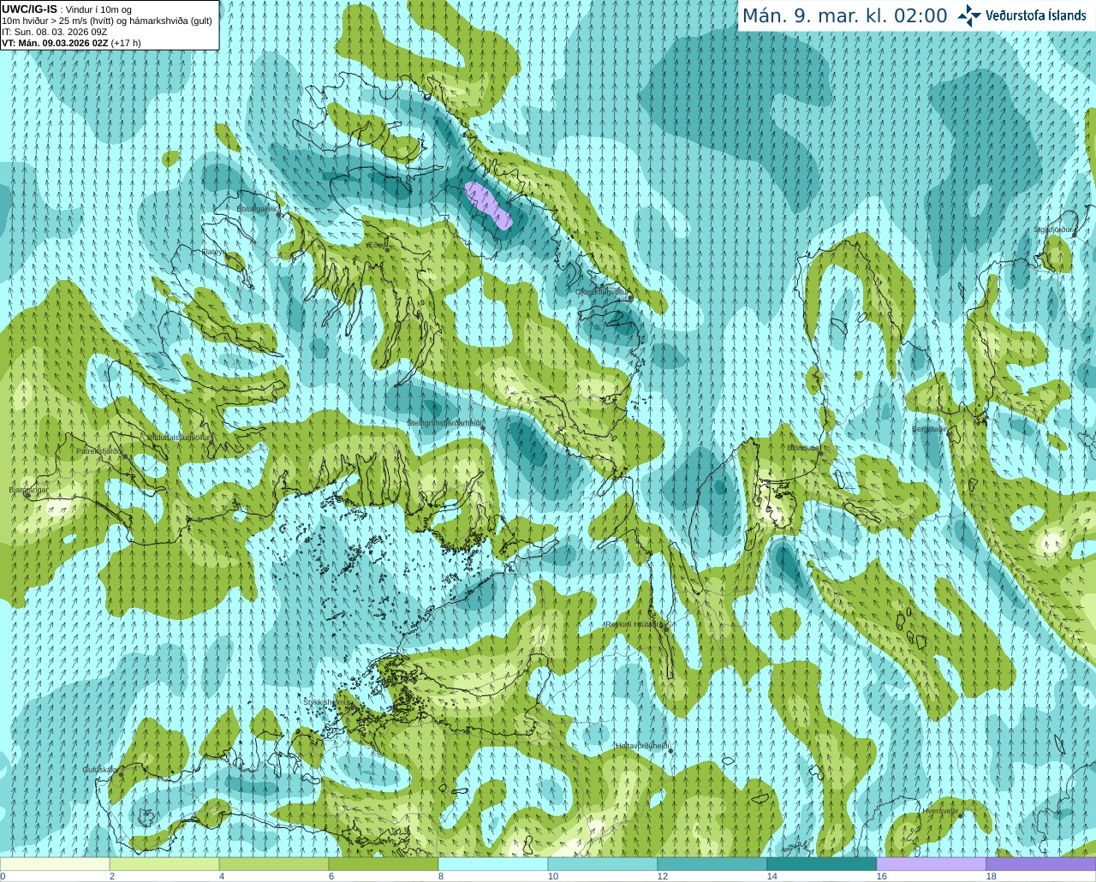Click the Hveravellir station label
Screen dimensions: 1096x882
pyautogui.click(x=940, y=810)
